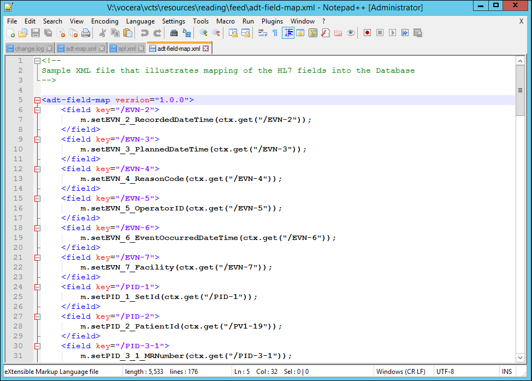This screenshot has width=532, height=381.
Task: Click the vertical scrollbar down arrow
Action: pyautogui.click(x=520, y=356)
